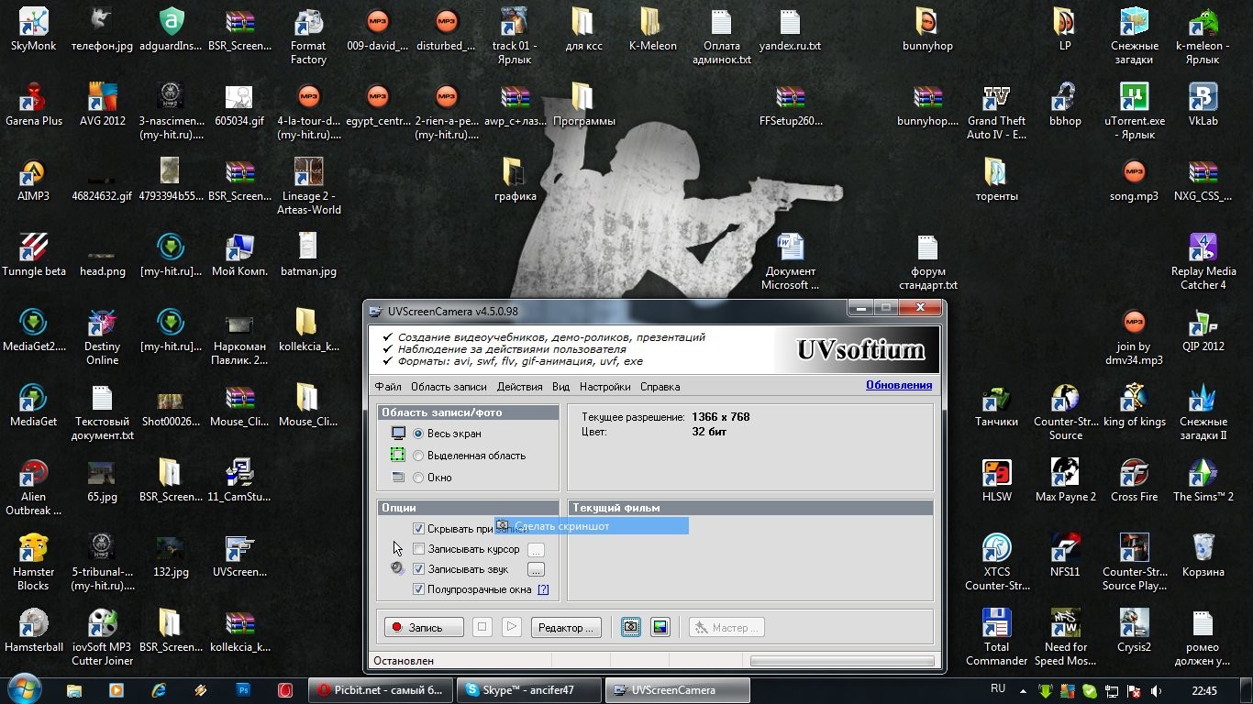1253x704 pixels.
Task: Show hidden tray icons arrow
Action: click(x=1024, y=691)
